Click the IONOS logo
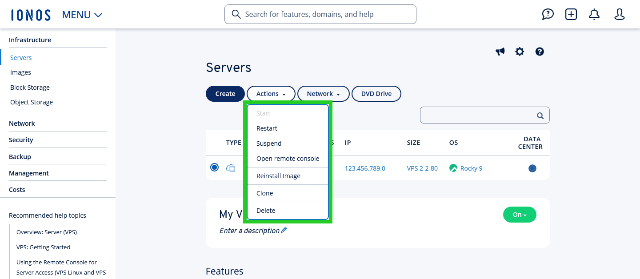 pyautogui.click(x=31, y=15)
